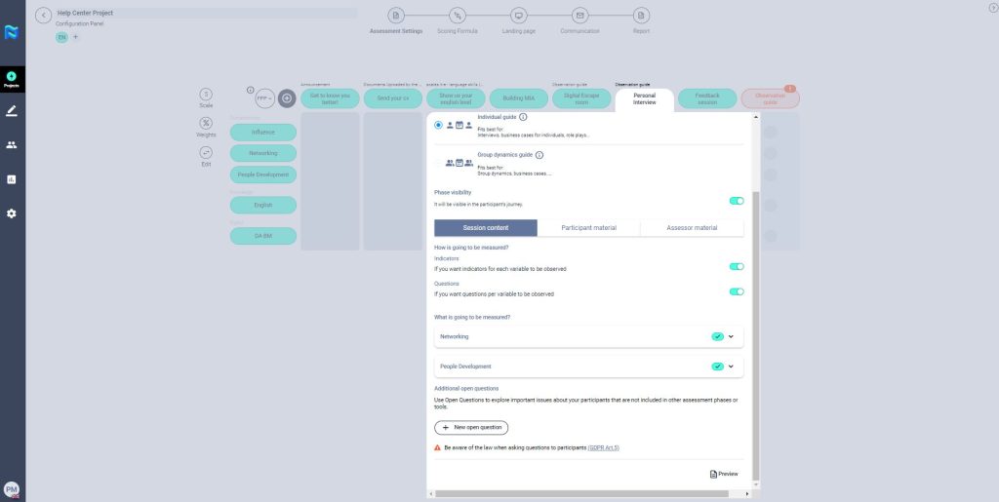
Task: Click the back arrow beside Help Center Project
Action: pyautogui.click(x=43, y=16)
